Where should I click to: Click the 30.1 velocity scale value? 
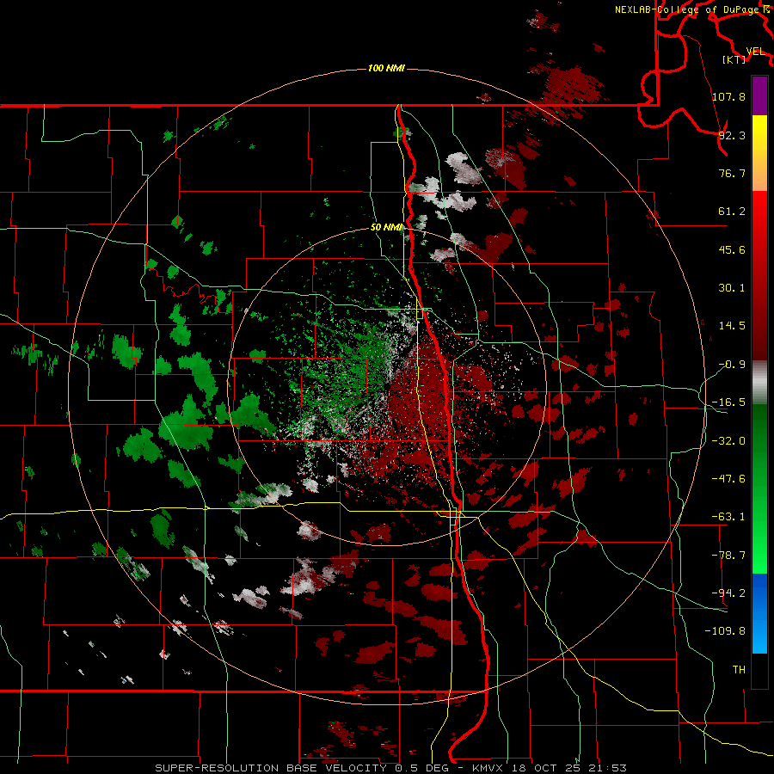point(732,288)
